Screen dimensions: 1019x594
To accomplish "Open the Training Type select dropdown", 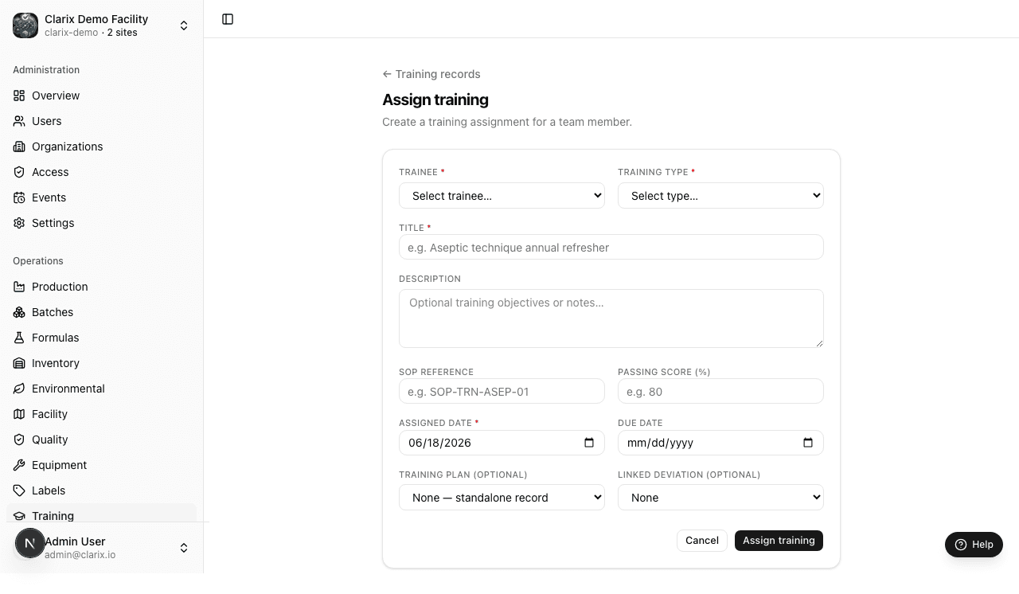I will [x=720, y=196].
